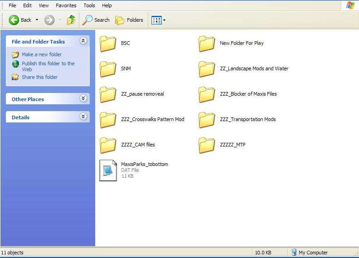Open the Help menu
This screenshot has width=359, height=258.
107,5
